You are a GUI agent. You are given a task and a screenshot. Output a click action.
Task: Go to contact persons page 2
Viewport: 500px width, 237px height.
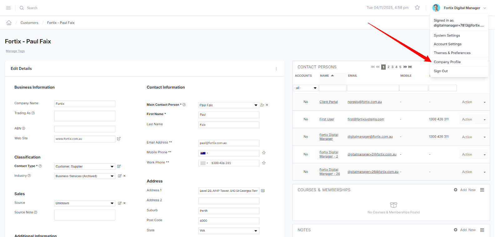(388, 67)
